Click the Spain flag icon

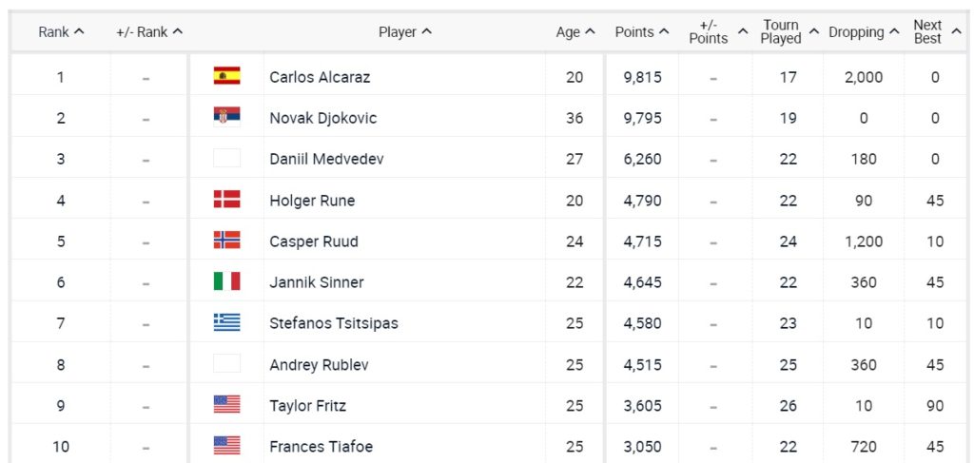tap(226, 76)
